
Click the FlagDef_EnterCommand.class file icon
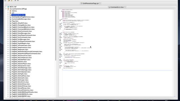coord(10,31)
